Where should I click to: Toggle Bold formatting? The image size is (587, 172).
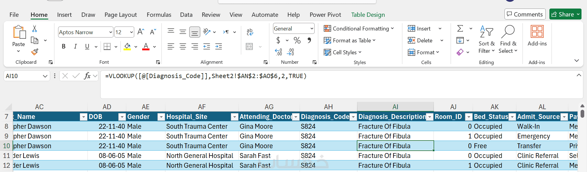[x=64, y=46]
